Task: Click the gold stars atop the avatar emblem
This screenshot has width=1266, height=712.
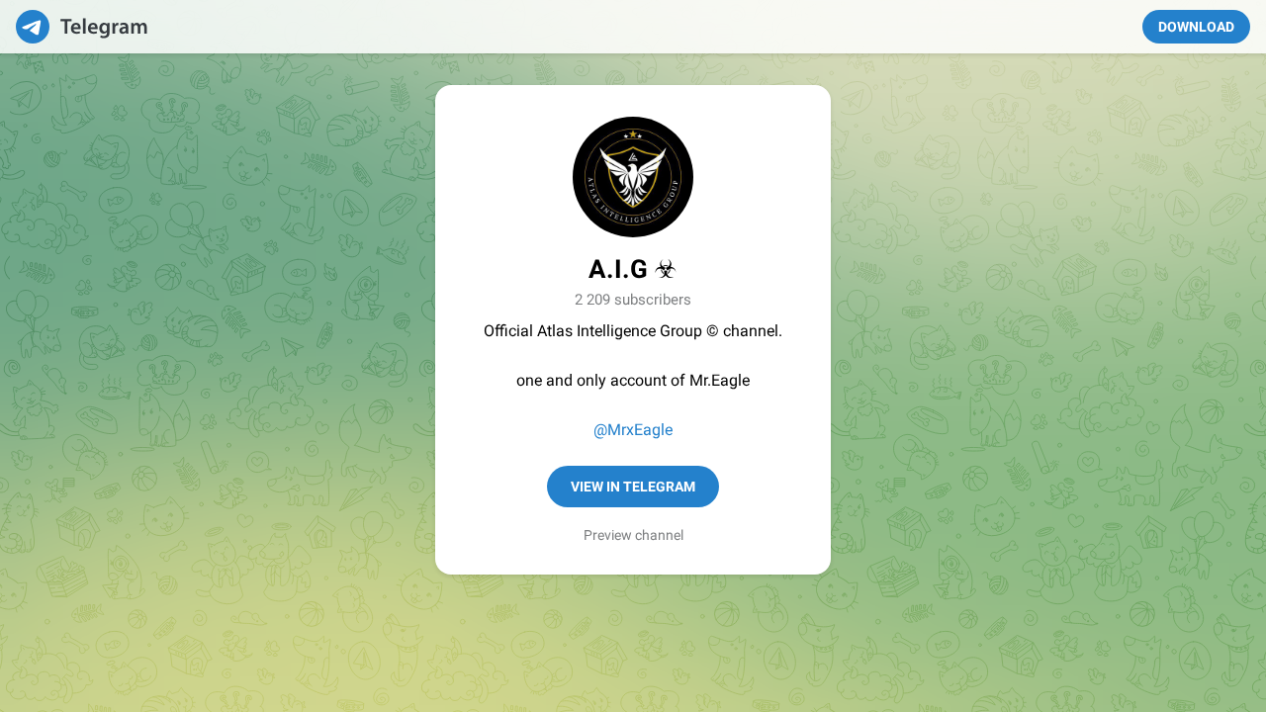Action: pos(633,134)
